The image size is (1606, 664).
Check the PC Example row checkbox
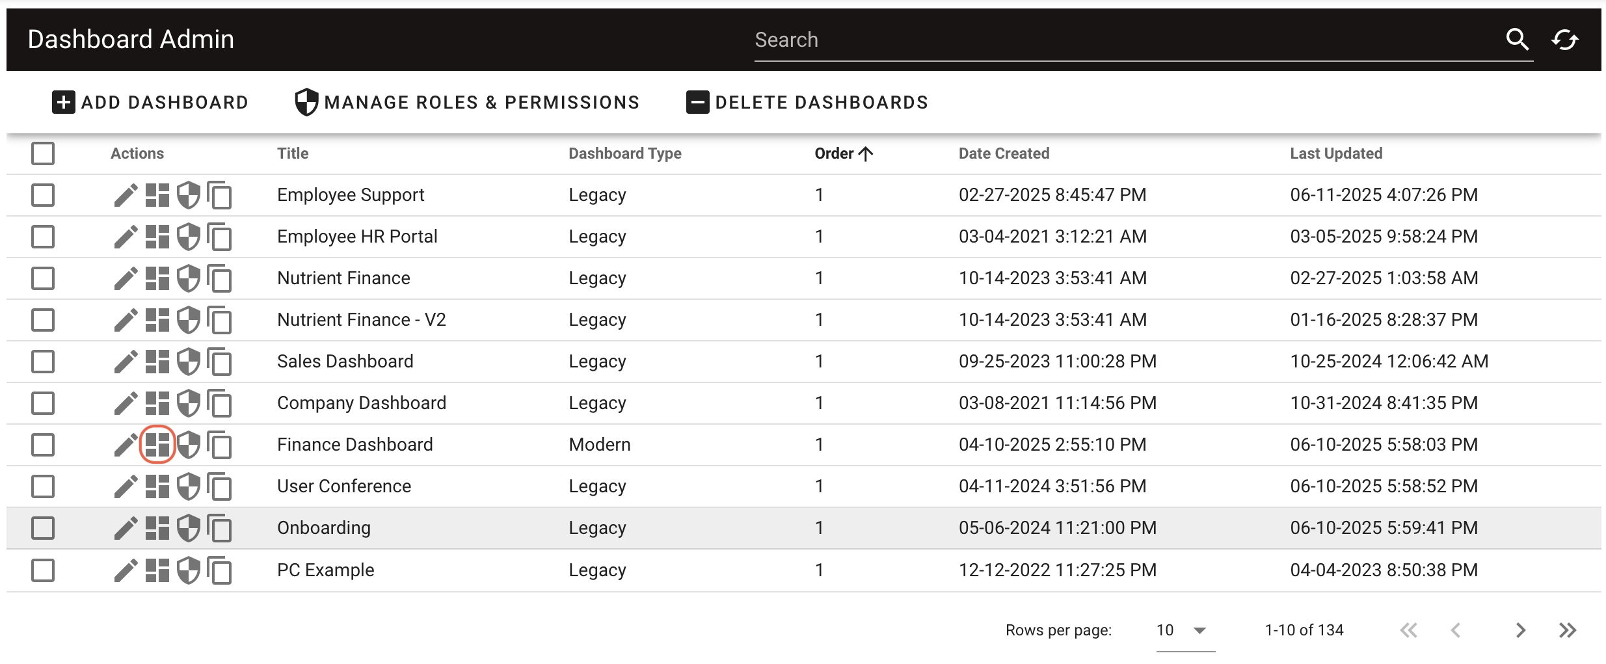[x=43, y=570]
